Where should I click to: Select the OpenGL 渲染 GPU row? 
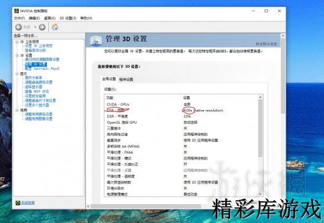181,123
